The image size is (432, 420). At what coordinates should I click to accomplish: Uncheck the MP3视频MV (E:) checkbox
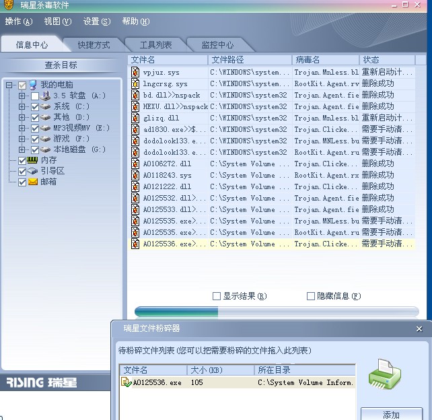coord(35,129)
